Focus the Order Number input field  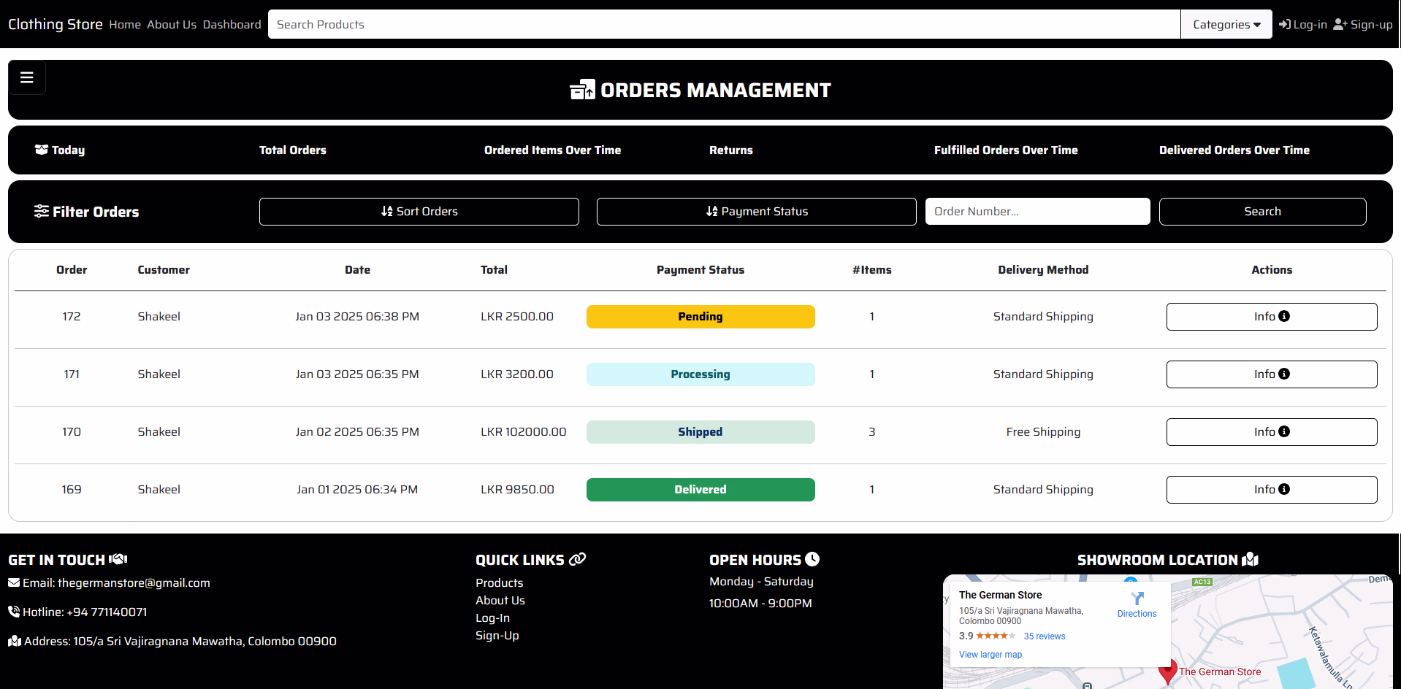[x=1037, y=212]
